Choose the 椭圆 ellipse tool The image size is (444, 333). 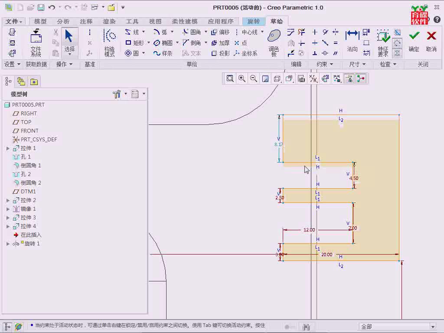(163, 43)
